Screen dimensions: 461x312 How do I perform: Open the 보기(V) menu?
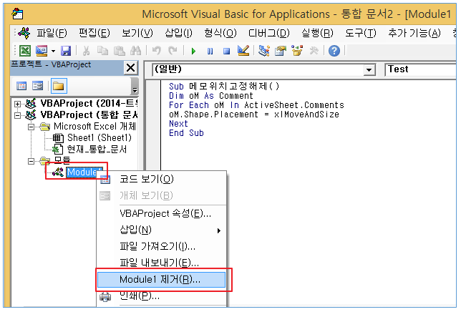(137, 33)
